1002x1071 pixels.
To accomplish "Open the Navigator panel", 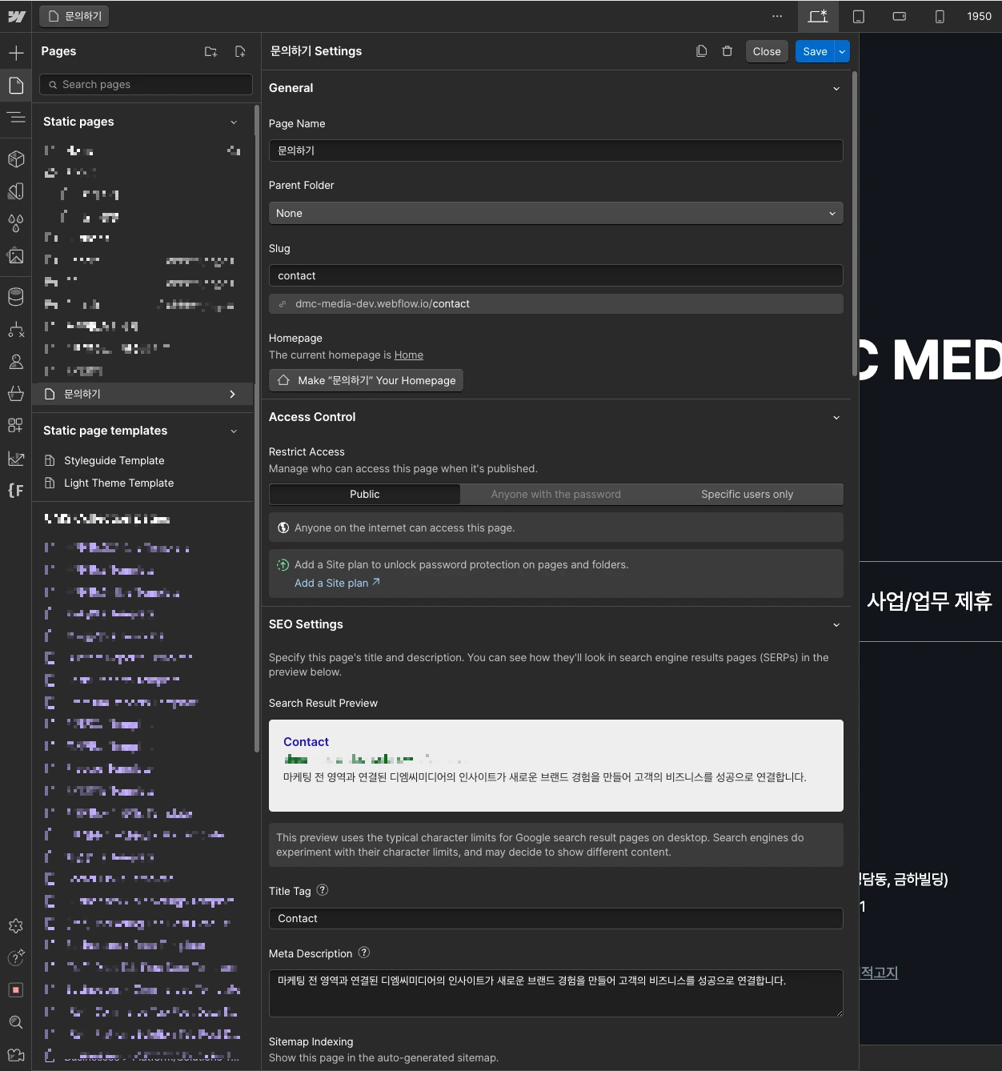I will point(16,118).
